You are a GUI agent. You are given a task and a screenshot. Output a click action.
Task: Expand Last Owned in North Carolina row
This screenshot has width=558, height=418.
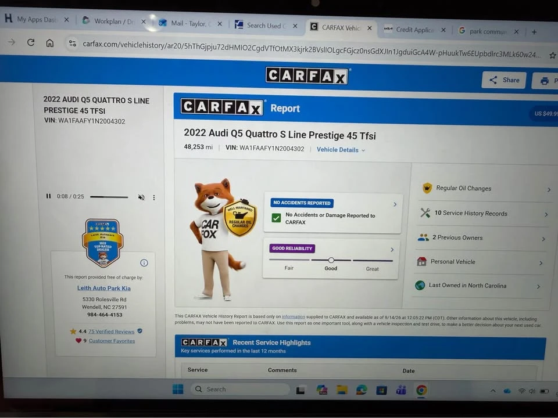tap(478, 286)
